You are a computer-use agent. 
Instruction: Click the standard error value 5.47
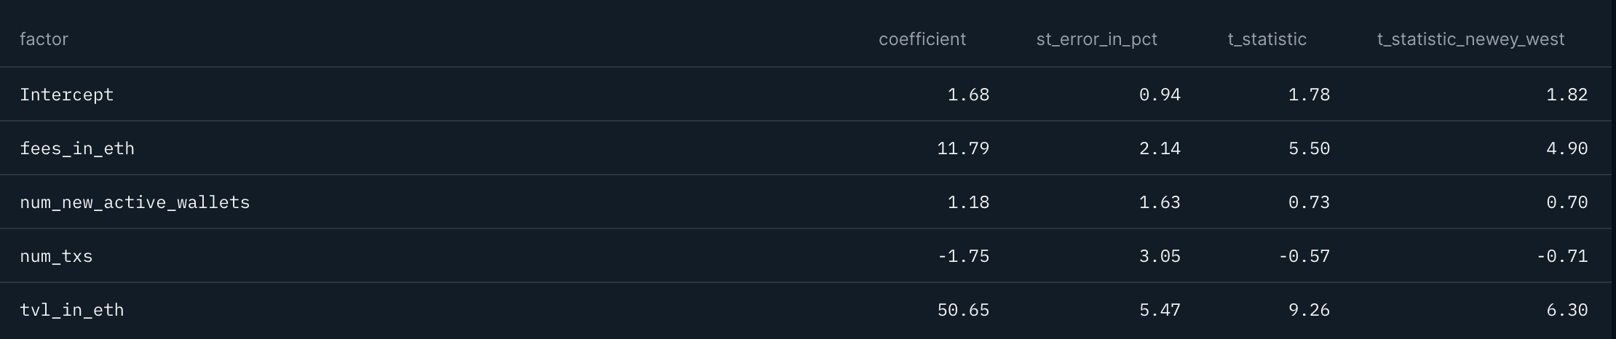point(1160,310)
